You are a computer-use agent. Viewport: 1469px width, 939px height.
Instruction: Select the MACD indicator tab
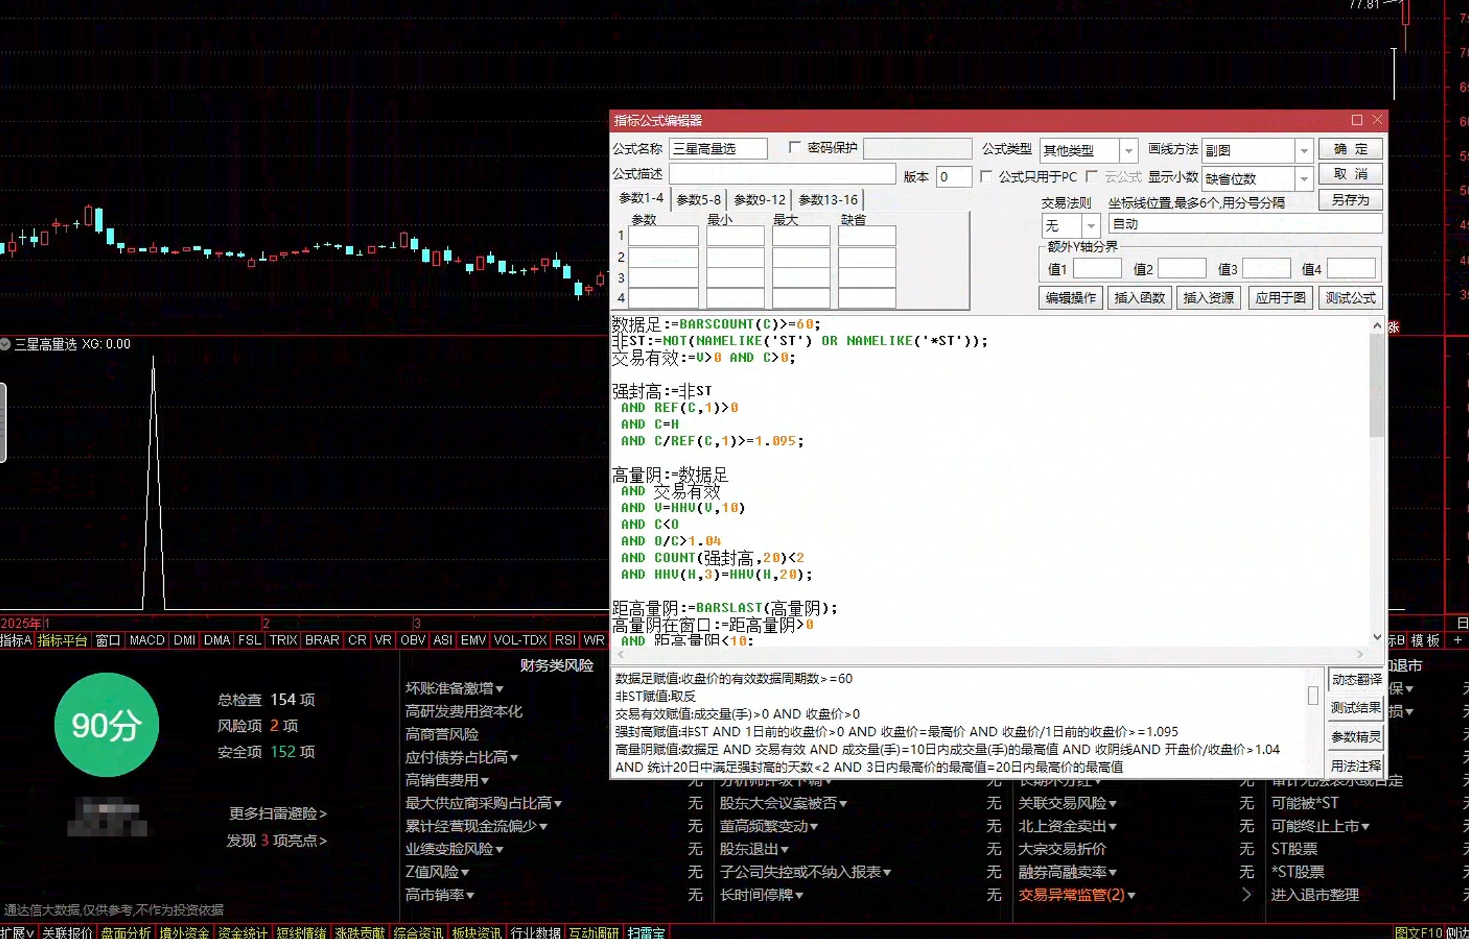tap(147, 640)
